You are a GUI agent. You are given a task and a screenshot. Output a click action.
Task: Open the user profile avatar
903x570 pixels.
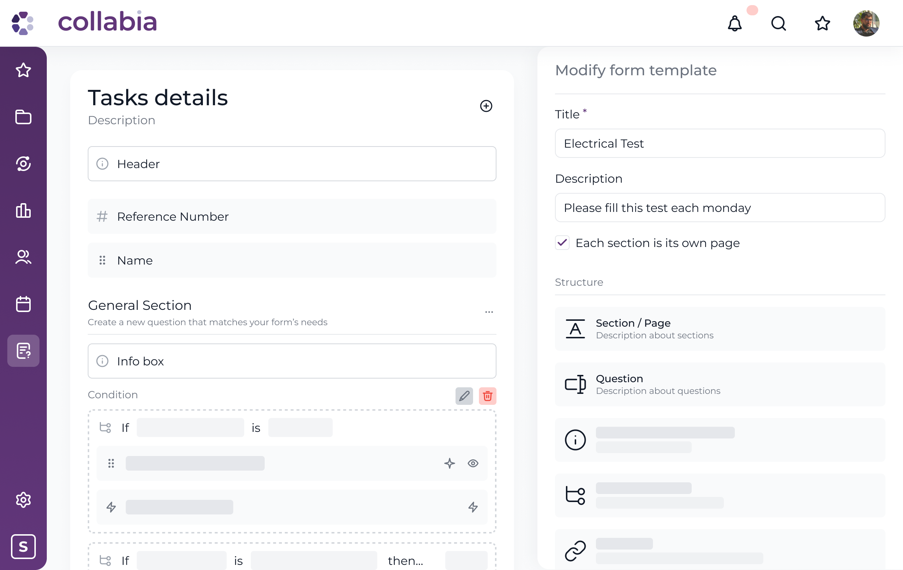(x=866, y=24)
